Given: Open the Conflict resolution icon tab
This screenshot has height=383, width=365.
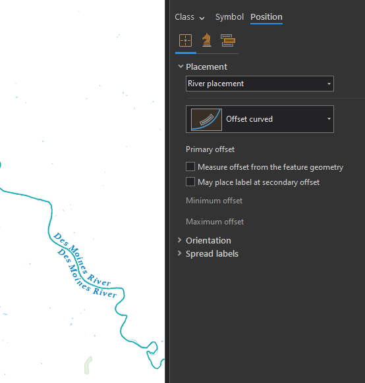Looking at the screenshot, I should (228, 41).
